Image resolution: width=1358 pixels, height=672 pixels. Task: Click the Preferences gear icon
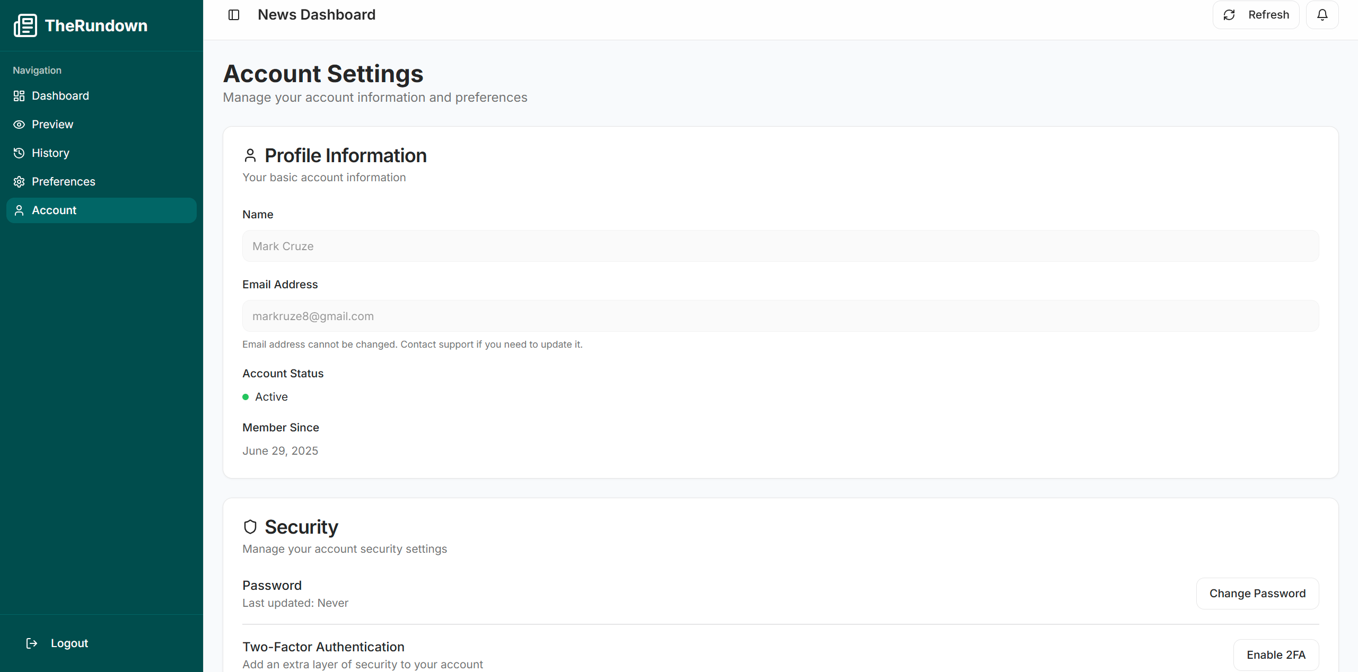(19, 182)
